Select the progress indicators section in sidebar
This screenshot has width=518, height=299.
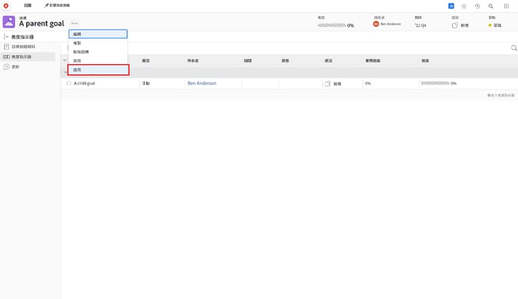click(28, 57)
